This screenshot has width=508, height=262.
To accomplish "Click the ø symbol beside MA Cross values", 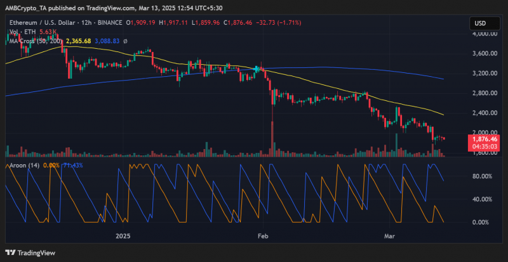I will pos(125,41).
